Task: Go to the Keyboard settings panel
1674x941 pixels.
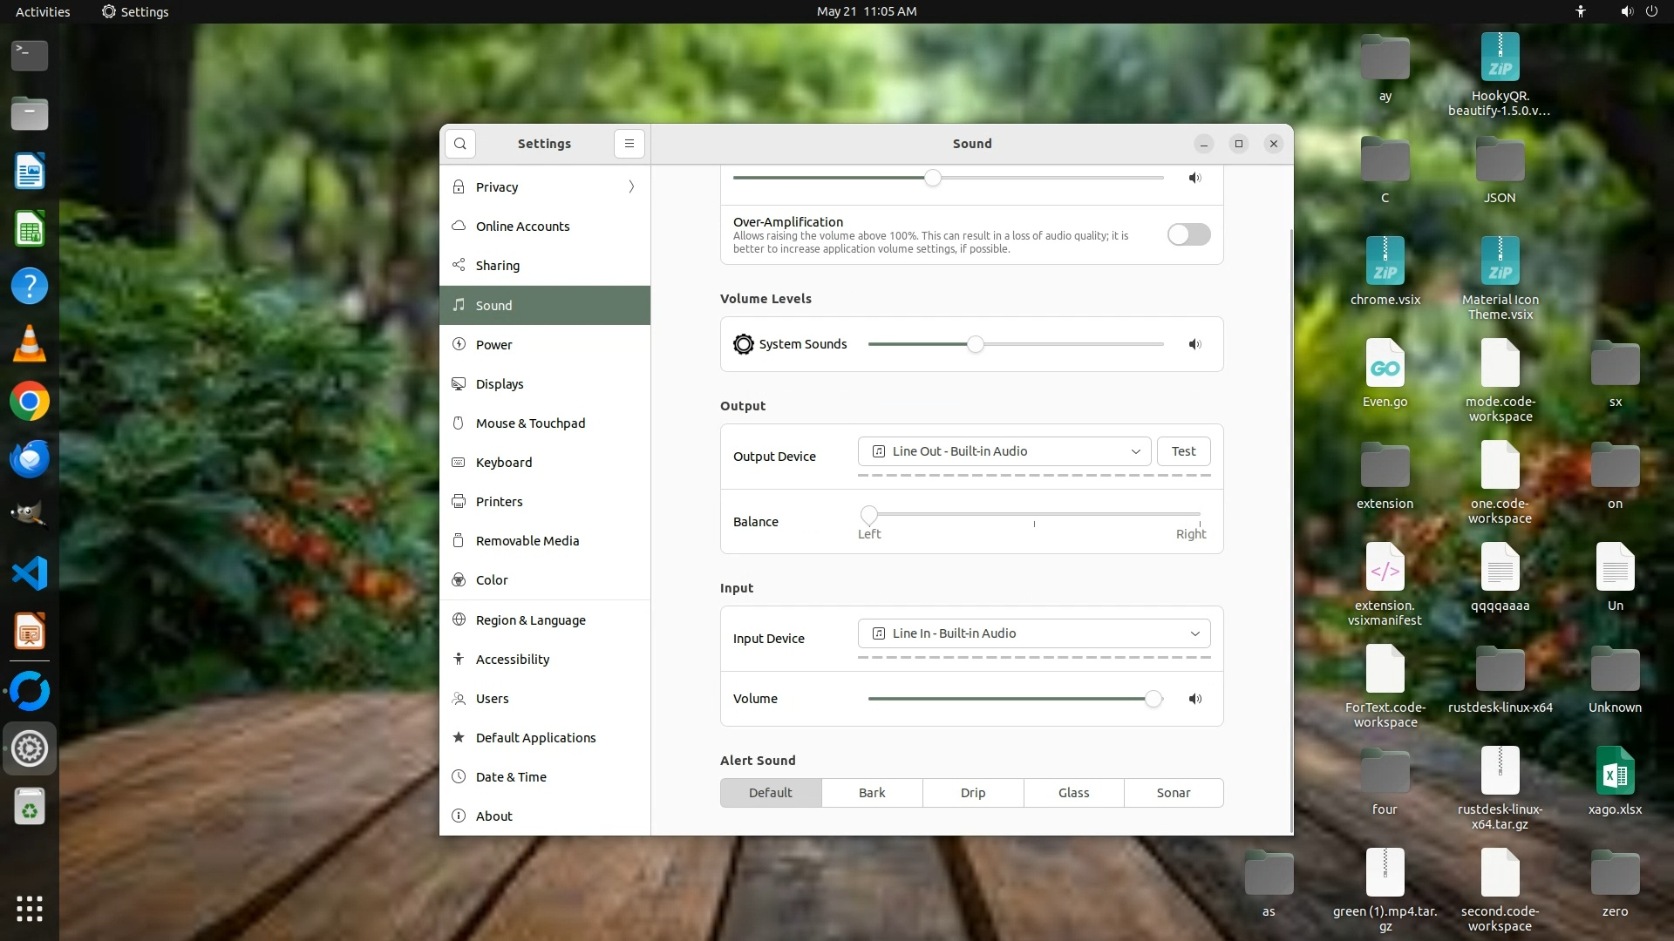Action: [503, 463]
